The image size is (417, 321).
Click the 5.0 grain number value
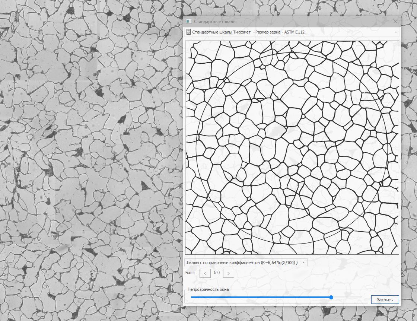[217, 273]
